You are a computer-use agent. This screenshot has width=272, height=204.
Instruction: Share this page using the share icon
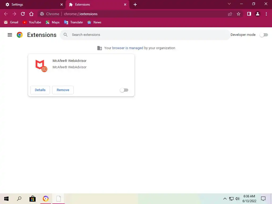pyautogui.click(x=230, y=14)
